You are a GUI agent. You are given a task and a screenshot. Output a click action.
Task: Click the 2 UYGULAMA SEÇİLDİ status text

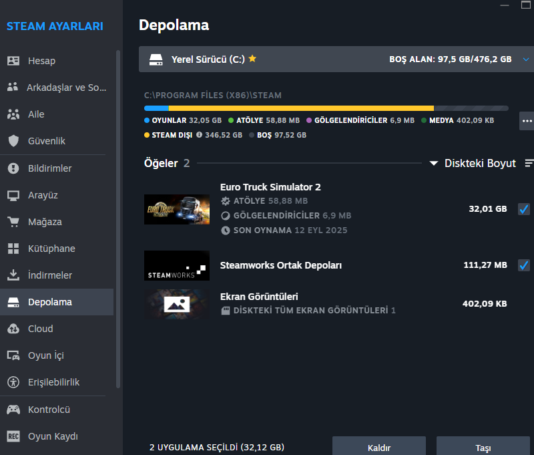click(x=216, y=447)
